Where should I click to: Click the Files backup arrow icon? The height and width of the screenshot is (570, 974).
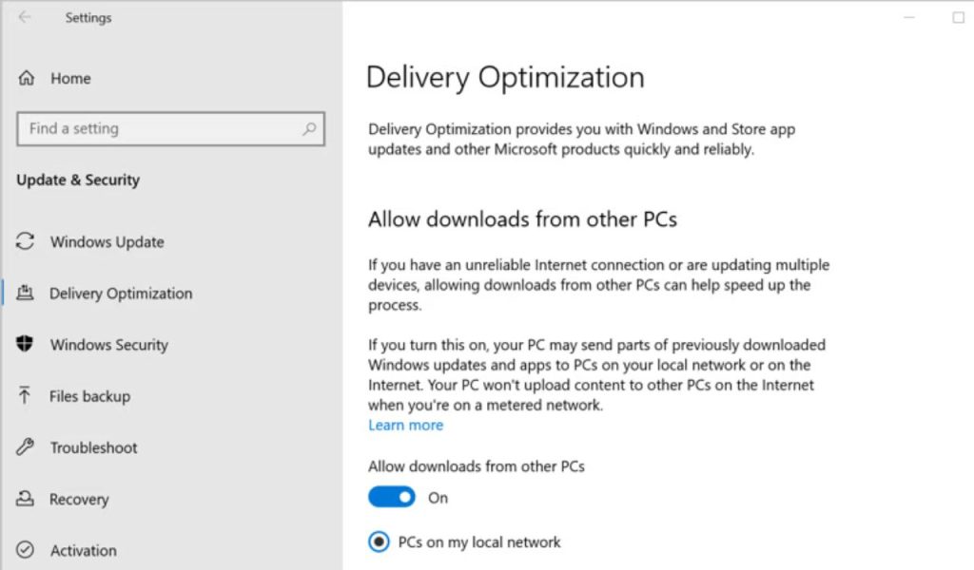26,396
